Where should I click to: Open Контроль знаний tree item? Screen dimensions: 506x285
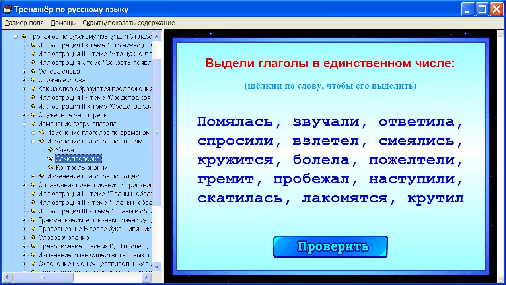(x=82, y=167)
